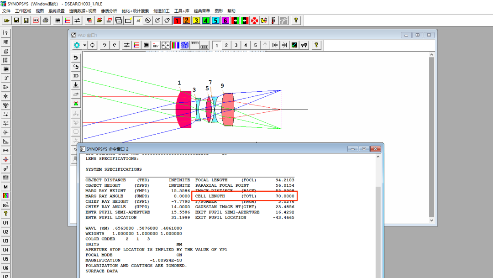Switch to PAD display 2

point(226,45)
